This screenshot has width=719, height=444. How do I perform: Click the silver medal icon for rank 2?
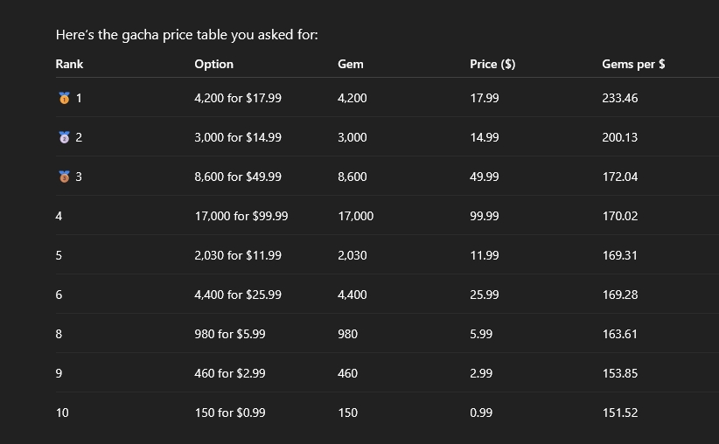coord(64,138)
